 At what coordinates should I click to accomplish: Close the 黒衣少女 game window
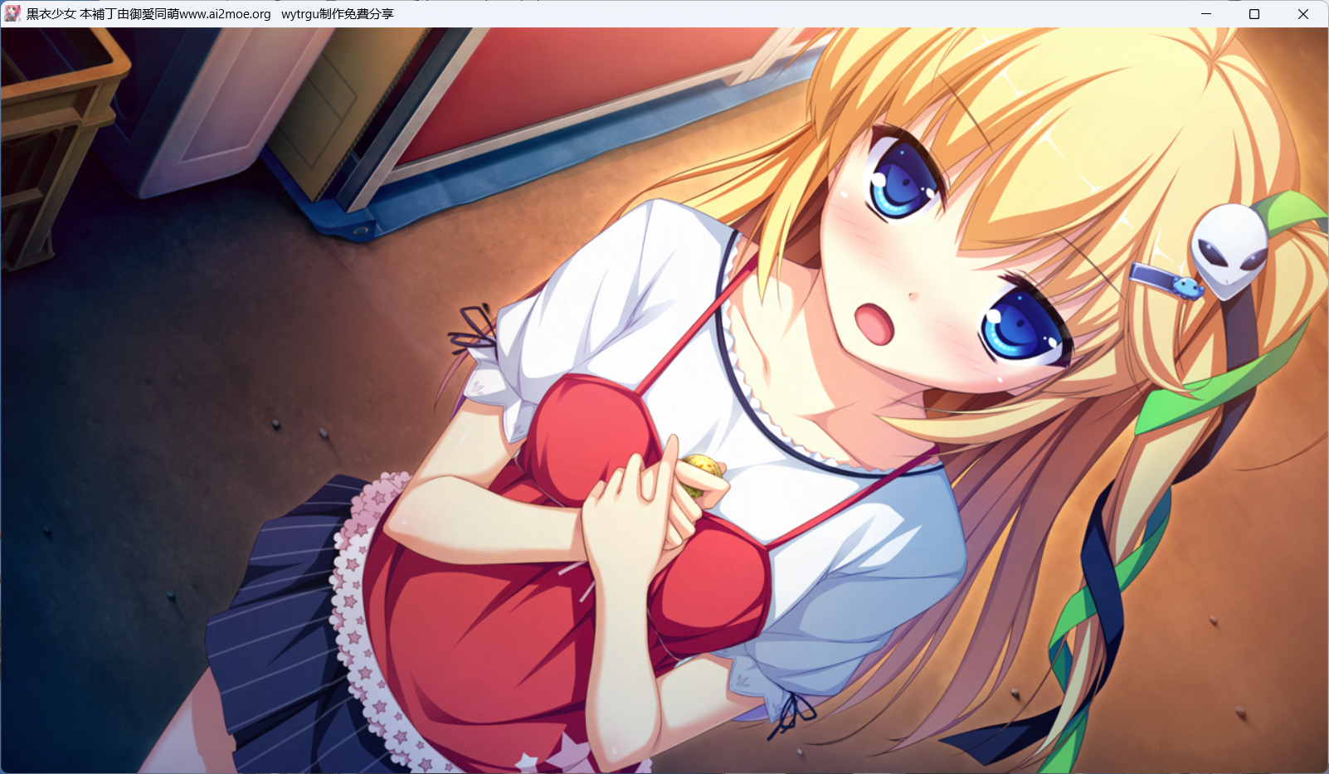[1303, 14]
